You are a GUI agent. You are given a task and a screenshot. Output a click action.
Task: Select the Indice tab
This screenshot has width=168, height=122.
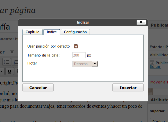tap(52, 32)
